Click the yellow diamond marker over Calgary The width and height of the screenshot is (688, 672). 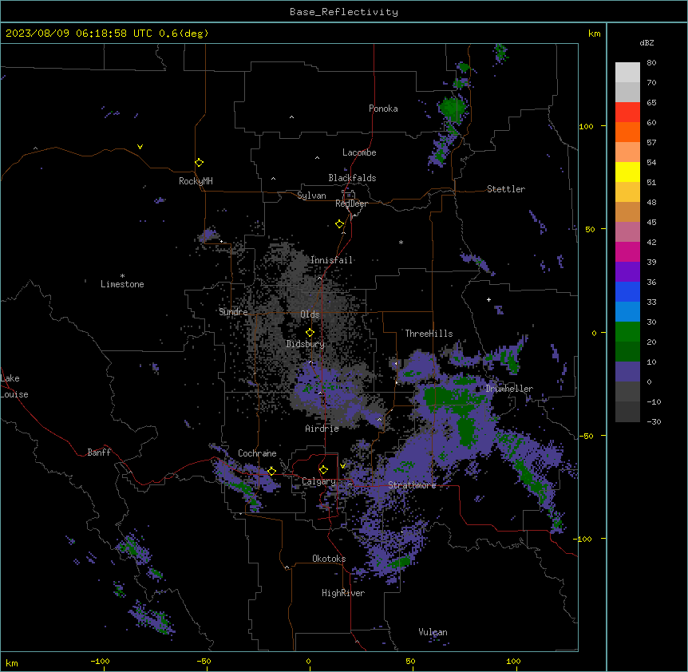[x=323, y=470]
